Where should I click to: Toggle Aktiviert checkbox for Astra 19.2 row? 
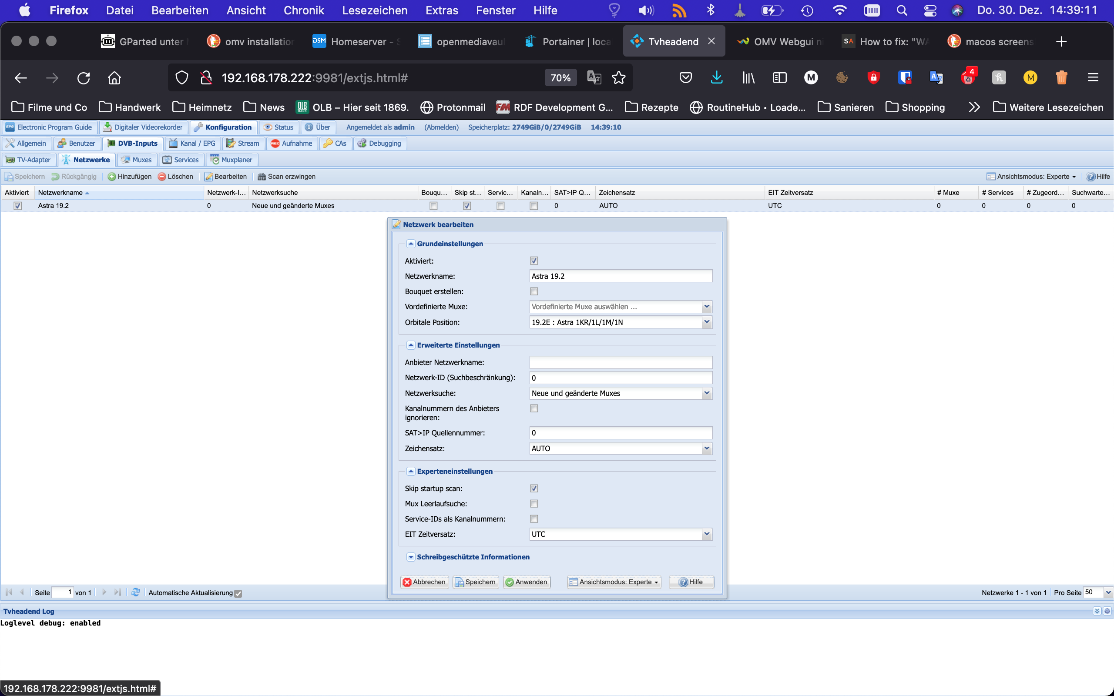17,206
